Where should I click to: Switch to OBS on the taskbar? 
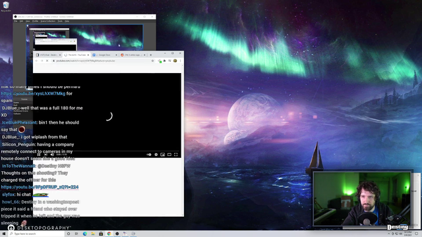117,234
